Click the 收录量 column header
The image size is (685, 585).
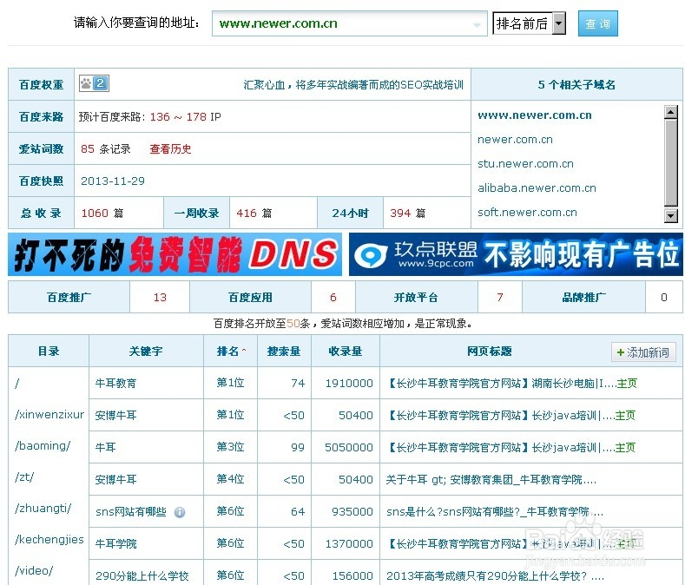pos(346,352)
